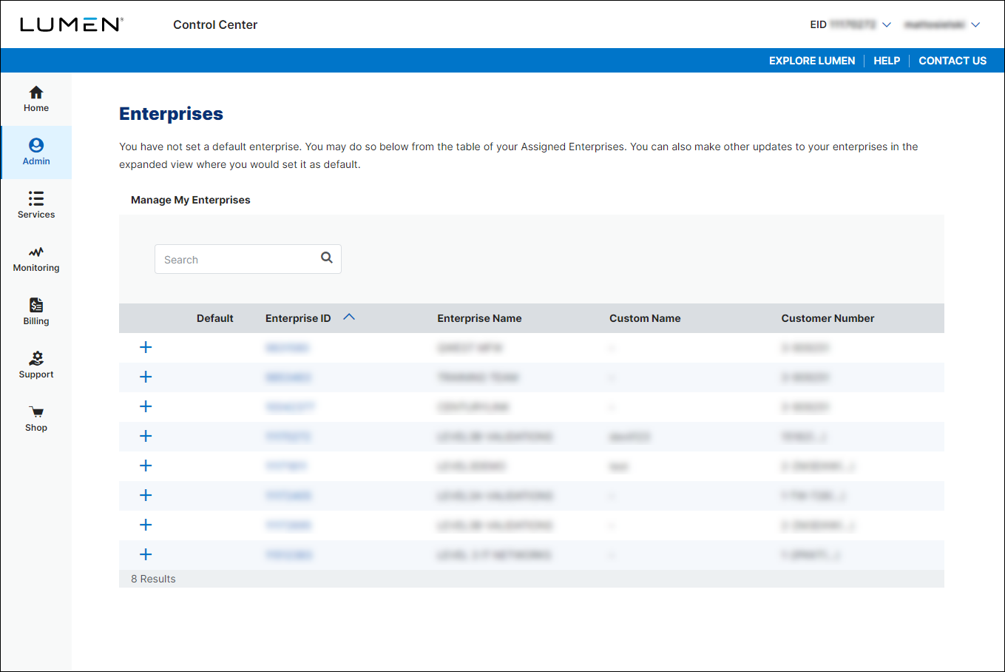Go to the Home section in sidebar
The image size is (1005, 672).
(36, 99)
